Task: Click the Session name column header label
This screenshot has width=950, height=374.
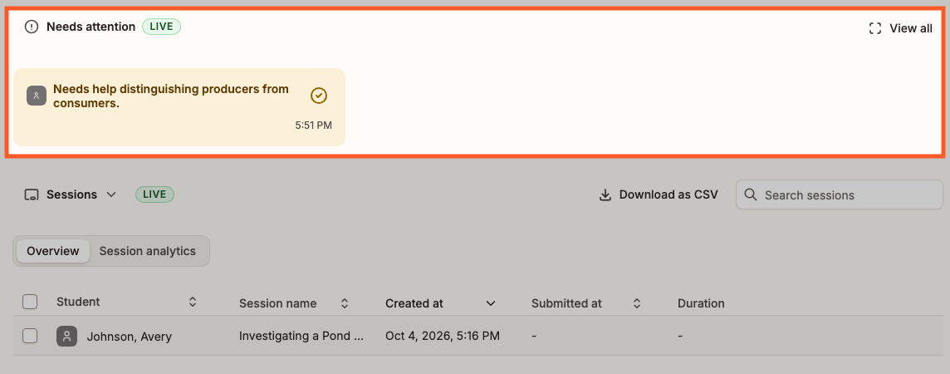Action: [277, 303]
